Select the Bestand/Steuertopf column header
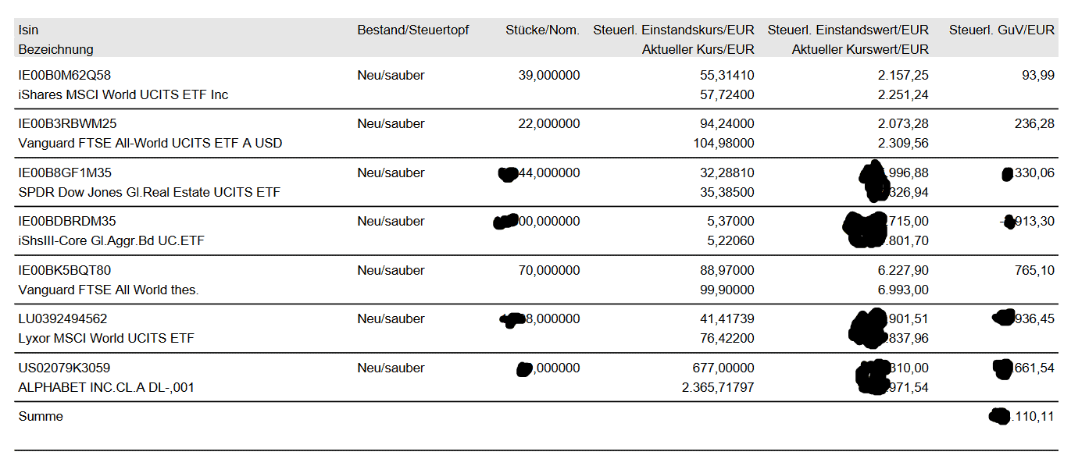The height and width of the screenshot is (466, 1071). pyautogui.click(x=413, y=30)
